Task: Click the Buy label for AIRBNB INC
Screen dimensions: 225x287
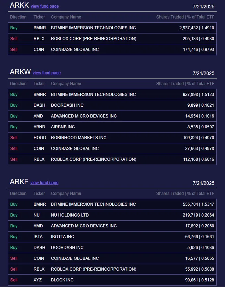Action: click(x=14, y=127)
